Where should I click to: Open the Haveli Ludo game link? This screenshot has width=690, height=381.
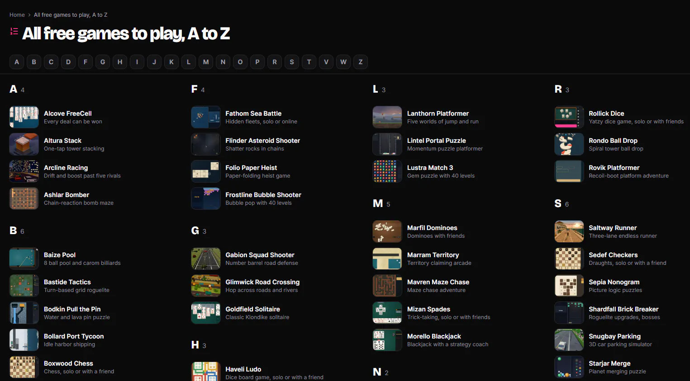coord(243,369)
